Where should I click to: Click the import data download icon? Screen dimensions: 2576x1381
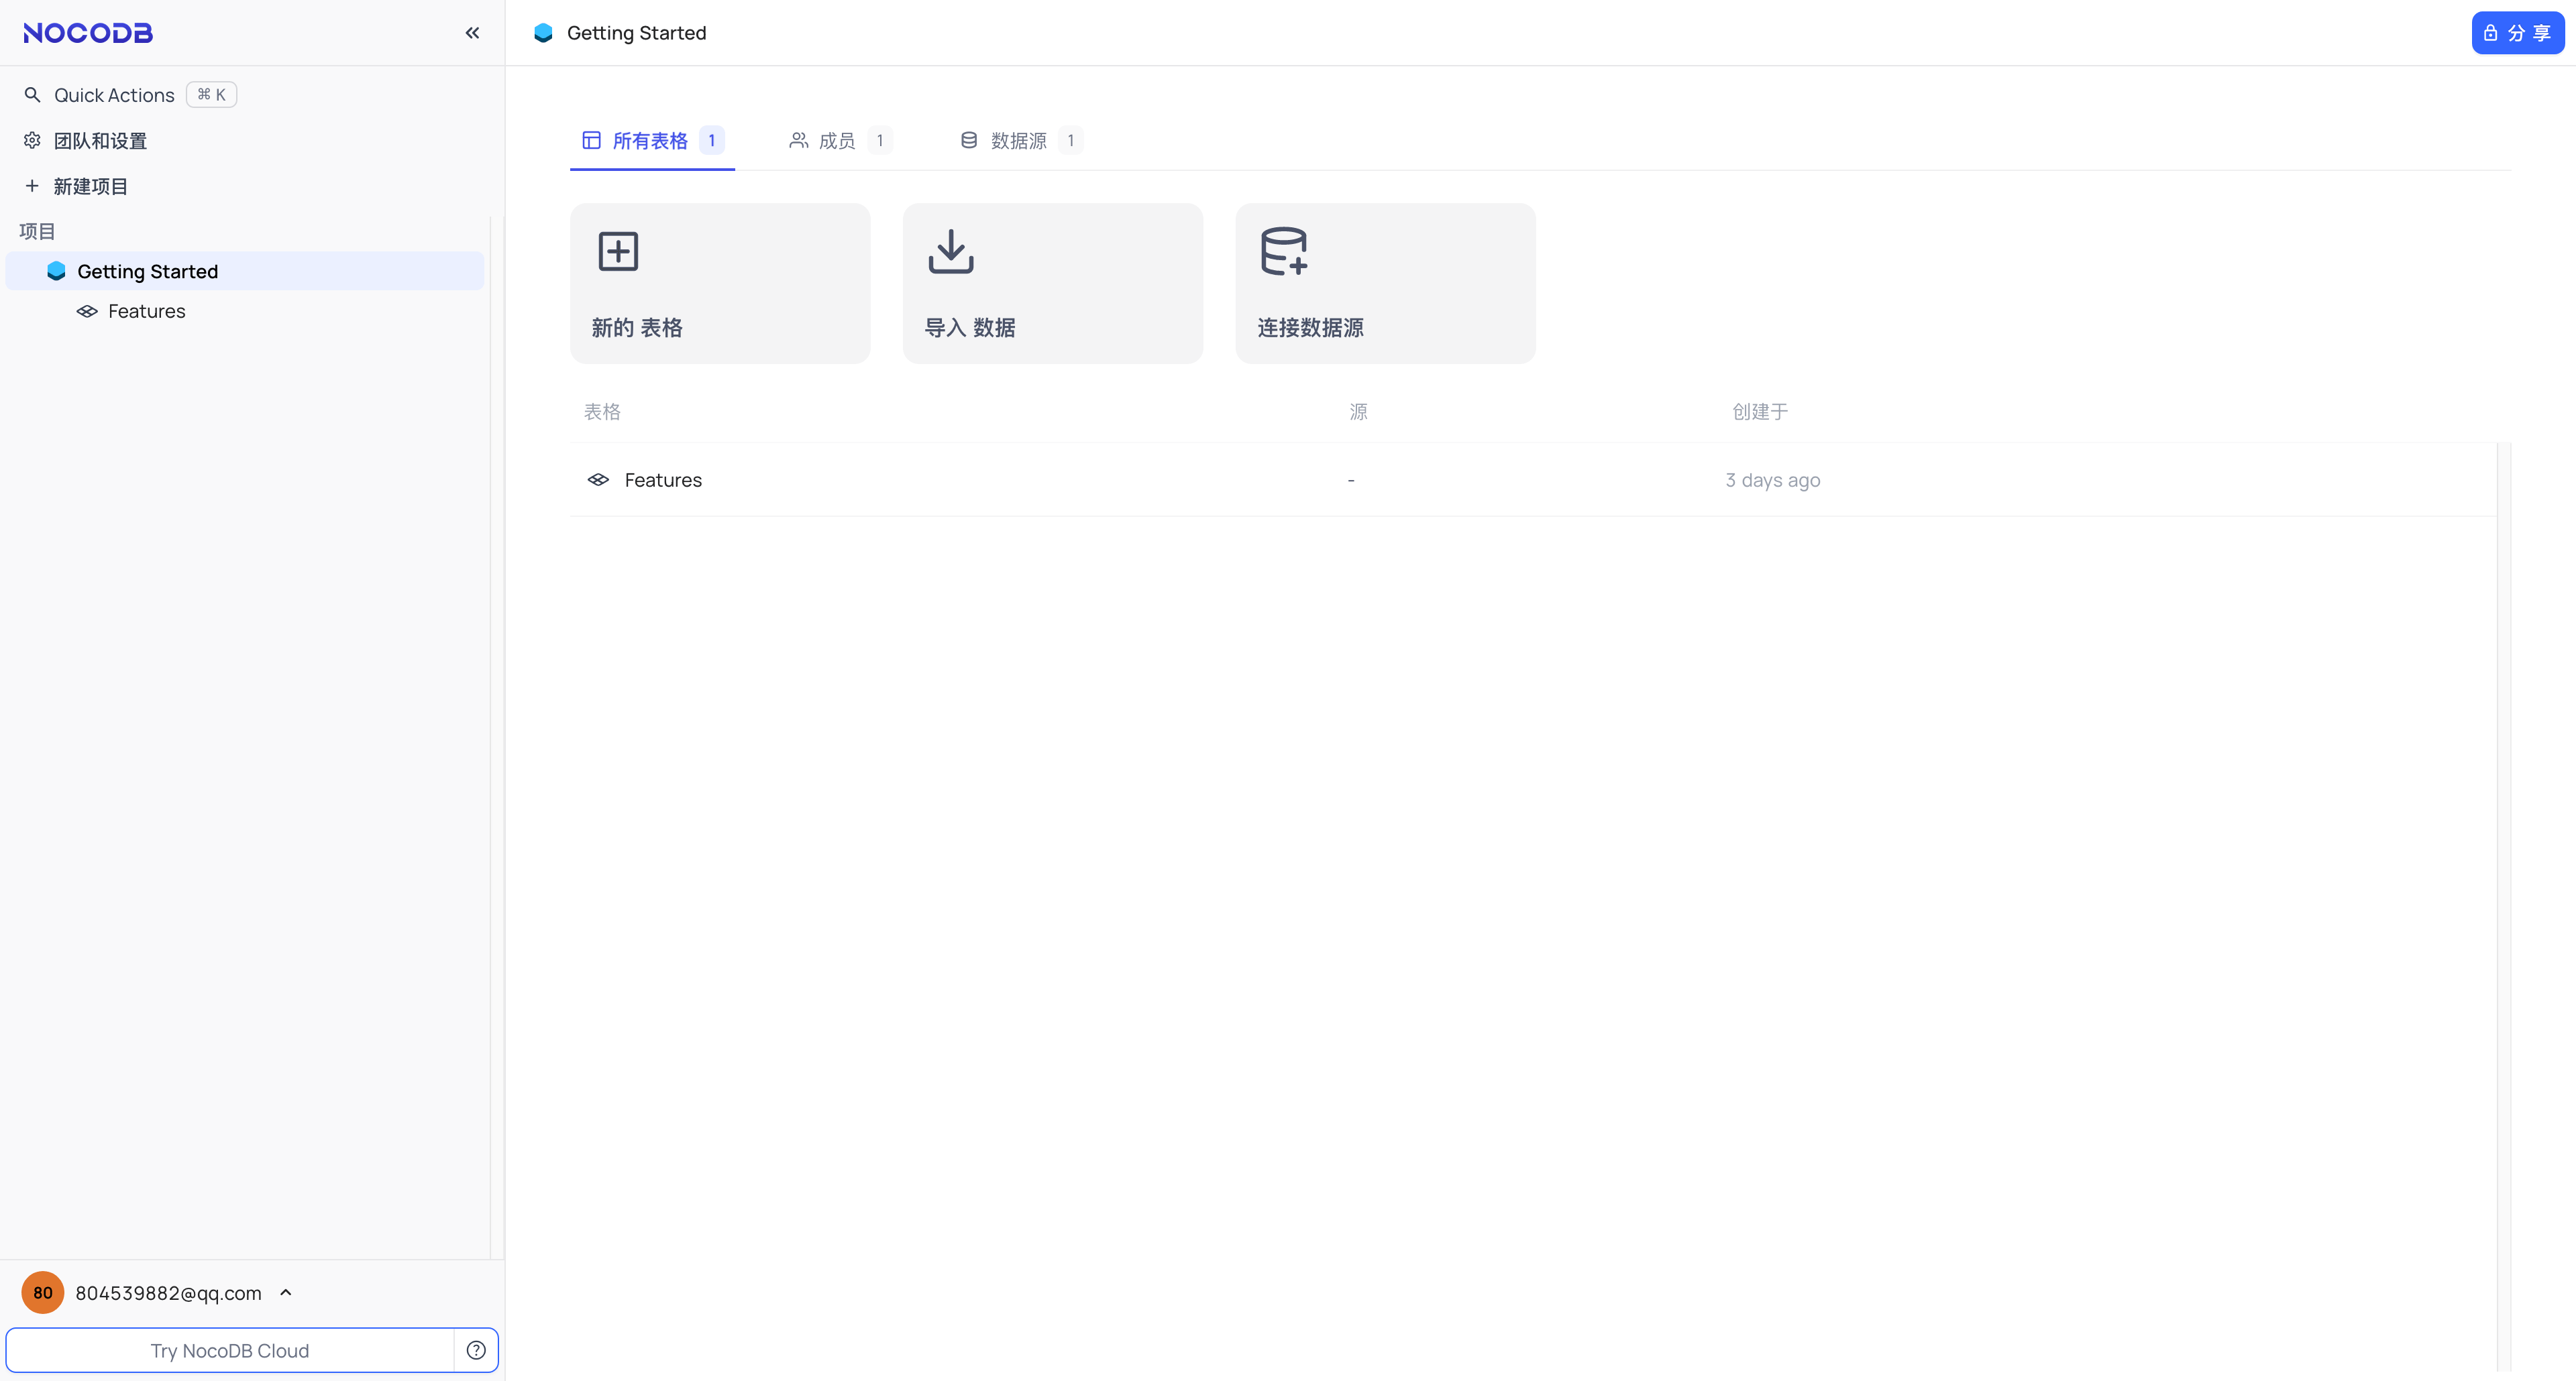pyautogui.click(x=950, y=251)
